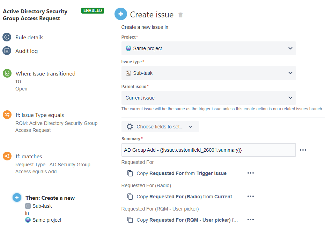Open the Issue type dropdown showing 'Sub-task'
Screen dimensions: 325x230
click(208, 73)
